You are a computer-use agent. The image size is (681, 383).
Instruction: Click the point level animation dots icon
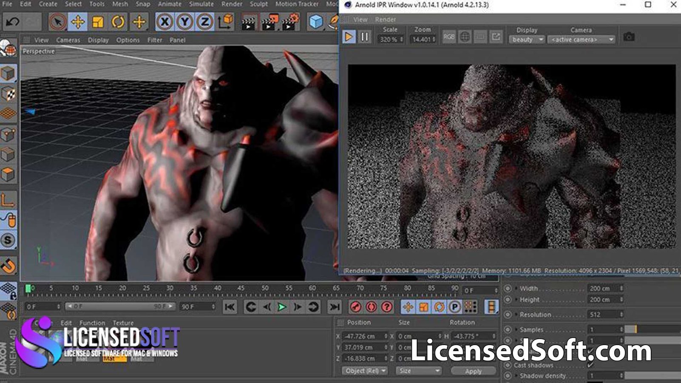tap(470, 307)
